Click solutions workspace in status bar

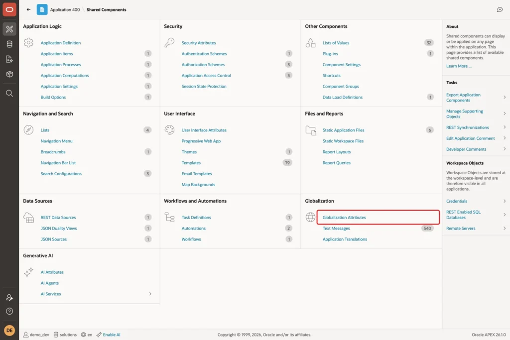65,335
